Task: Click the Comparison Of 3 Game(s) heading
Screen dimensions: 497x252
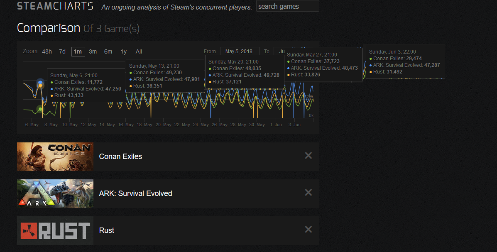Action: click(78, 28)
